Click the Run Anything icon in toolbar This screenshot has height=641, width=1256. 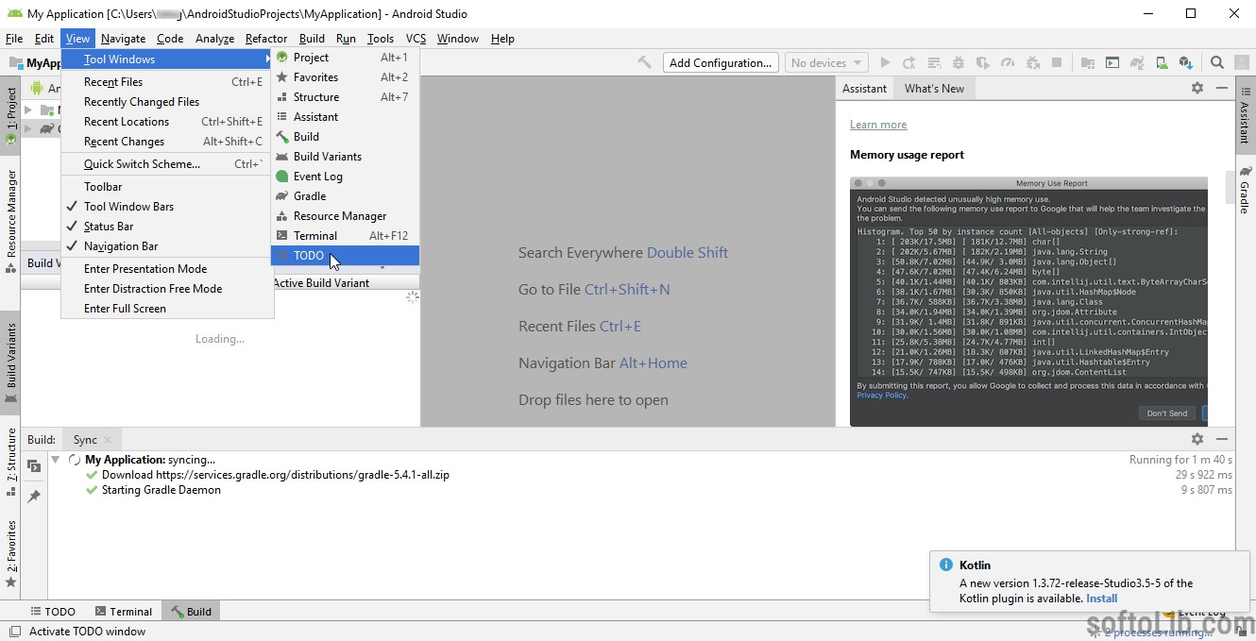click(x=1112, y=62)
